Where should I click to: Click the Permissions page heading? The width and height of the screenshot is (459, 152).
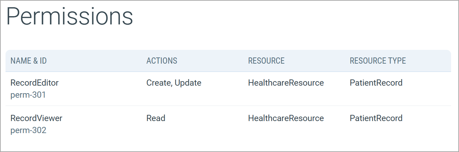coord(69,17)
